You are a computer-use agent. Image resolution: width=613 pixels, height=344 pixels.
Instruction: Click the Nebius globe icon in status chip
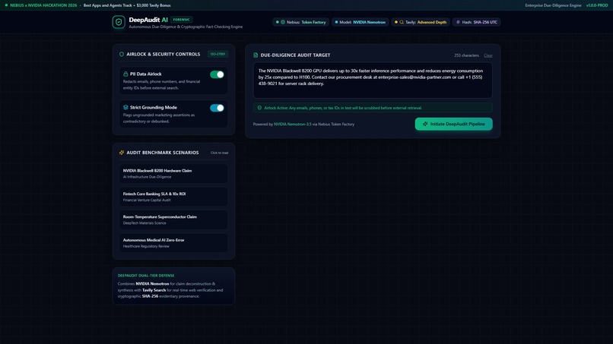click(283, 22)
